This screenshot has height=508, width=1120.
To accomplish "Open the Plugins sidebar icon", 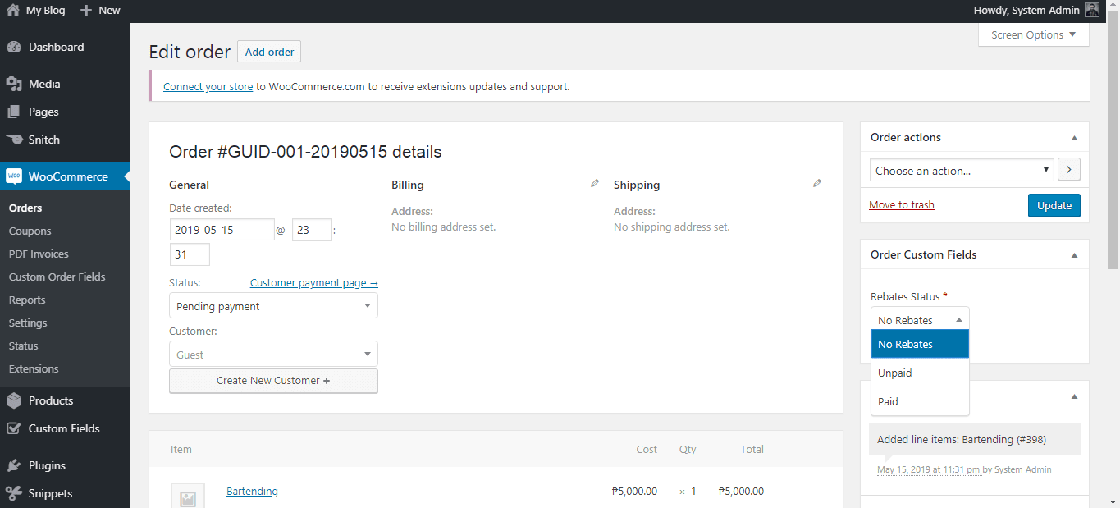I will pos(17,465).
